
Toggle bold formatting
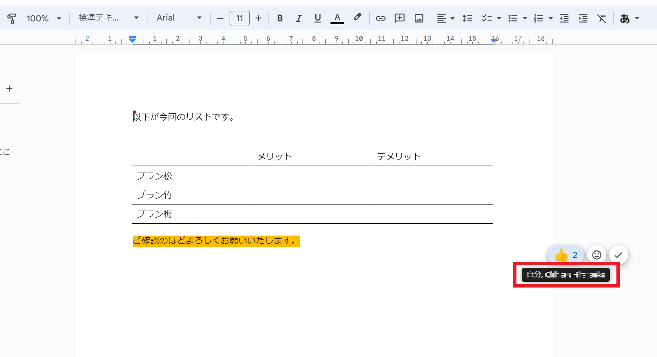tap(280, 18)
